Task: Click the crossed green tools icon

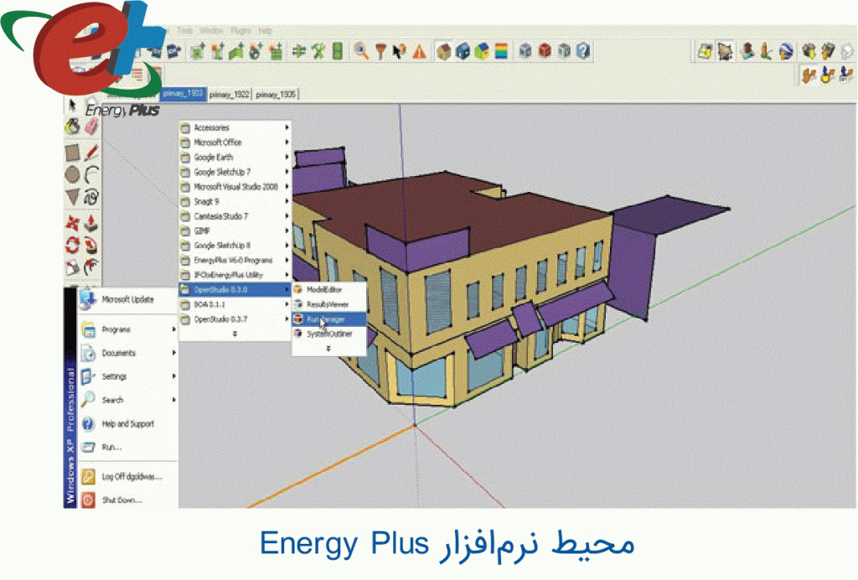Action: (x=318, y=51)
